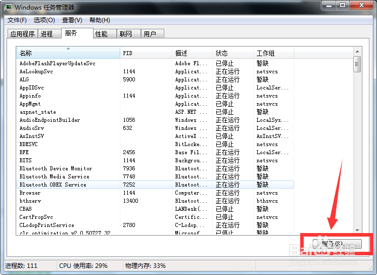377x275 pixels.
Task: Select Bluetooth Media Service row
Action: (x=155, y=176)
